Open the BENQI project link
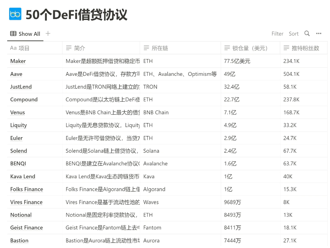This screenshot has width=330, height=248. pyautogui.click(x=18, y=163)
